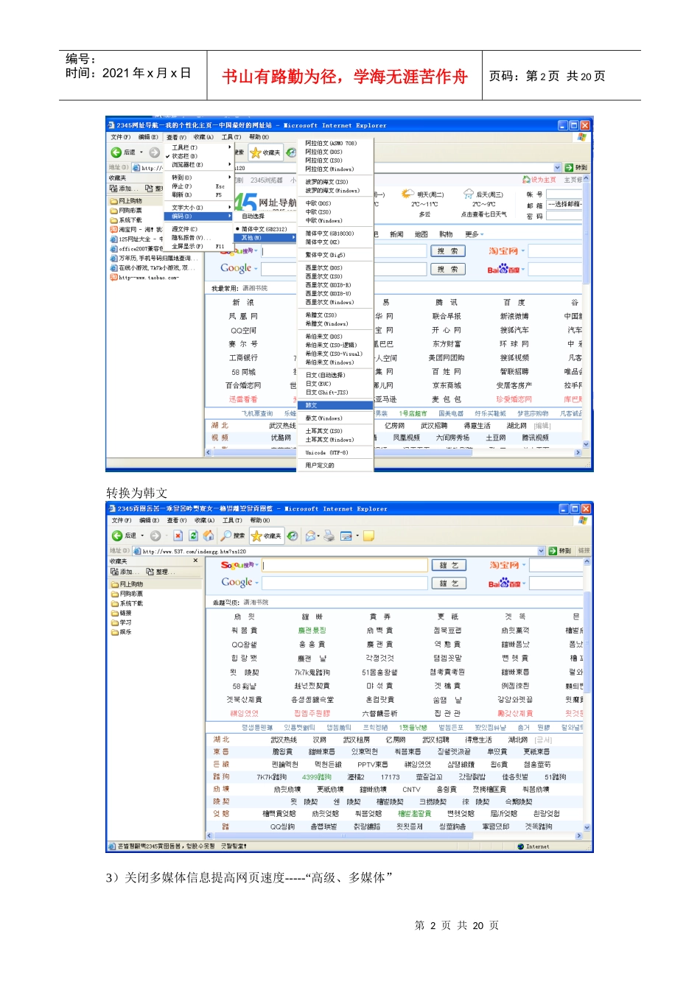This screenshot has width=700, height=990.
Task: Toggle checked 状态栏 item in View menu
Action: coord(197,156)
